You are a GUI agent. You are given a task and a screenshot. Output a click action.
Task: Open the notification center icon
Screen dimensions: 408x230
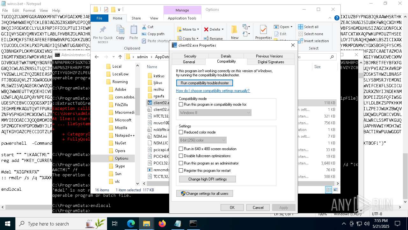(397, 224)
